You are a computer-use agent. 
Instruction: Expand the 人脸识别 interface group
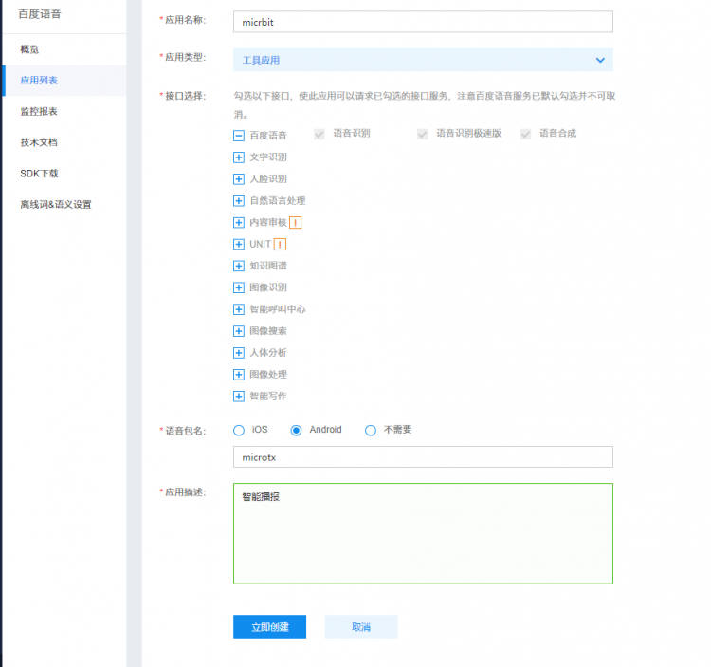pyautogui.click(x=239, y=178)
